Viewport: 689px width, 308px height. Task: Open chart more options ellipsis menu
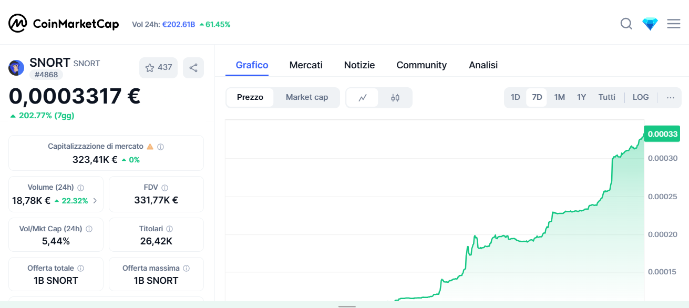671,97
